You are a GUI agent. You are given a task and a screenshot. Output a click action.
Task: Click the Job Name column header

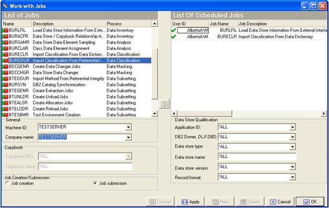(x=223, y=24)
